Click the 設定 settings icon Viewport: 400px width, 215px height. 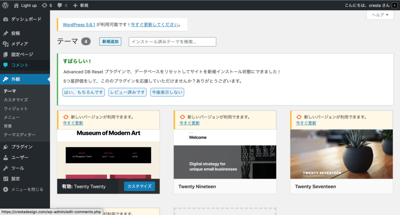coord(5,179)
